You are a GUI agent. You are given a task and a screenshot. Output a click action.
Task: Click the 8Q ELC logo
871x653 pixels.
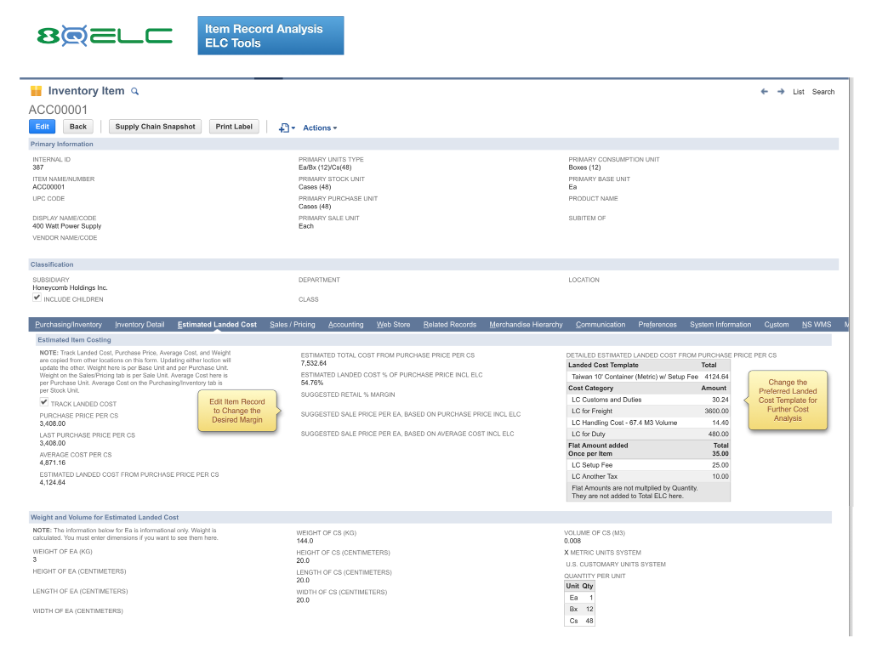[x=105, y=36]
